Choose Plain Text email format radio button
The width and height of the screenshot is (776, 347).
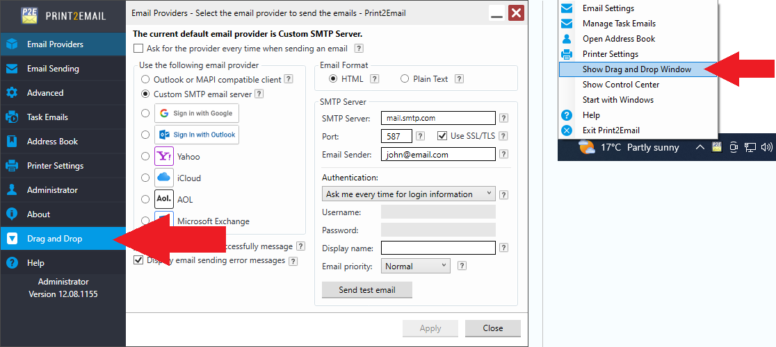(x=405, y=79)
